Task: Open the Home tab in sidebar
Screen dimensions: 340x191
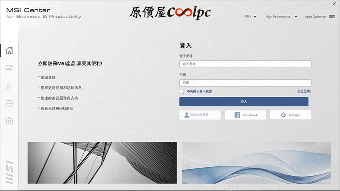Action: pyautogui.click(x=9, y=51)
